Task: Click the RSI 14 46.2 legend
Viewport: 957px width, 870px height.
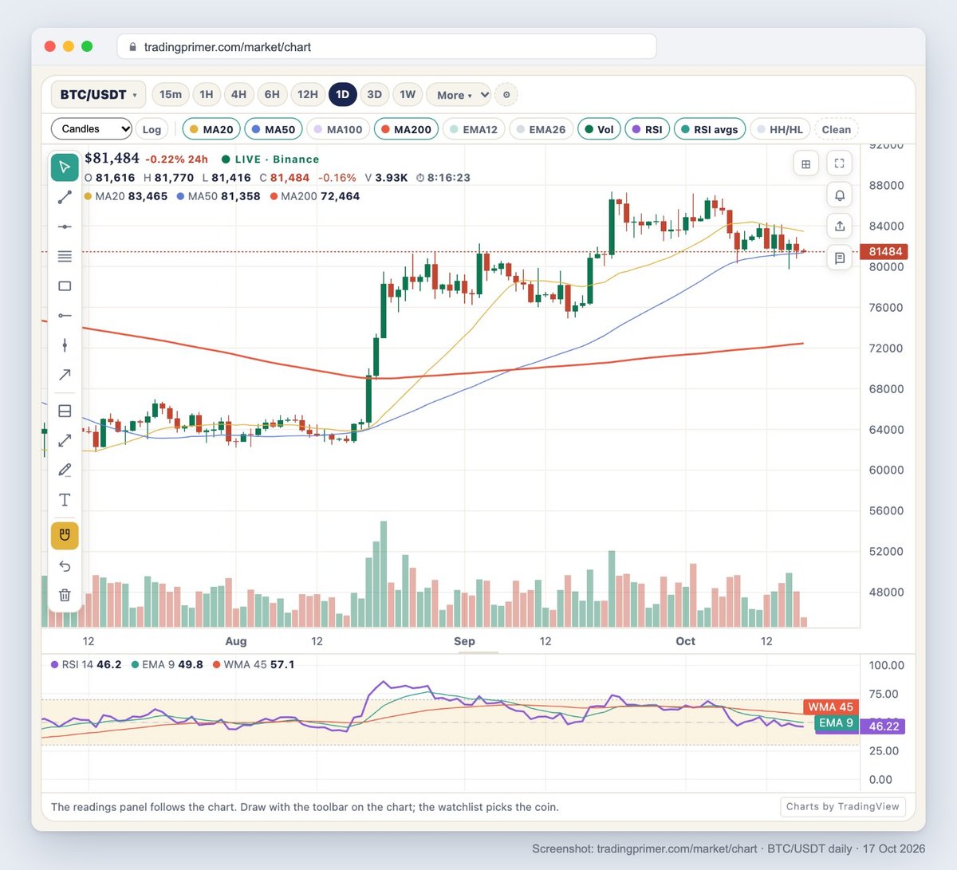Action: click(86, 664)
